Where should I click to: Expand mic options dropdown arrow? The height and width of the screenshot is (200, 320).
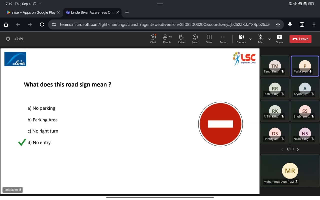point(269,39)
